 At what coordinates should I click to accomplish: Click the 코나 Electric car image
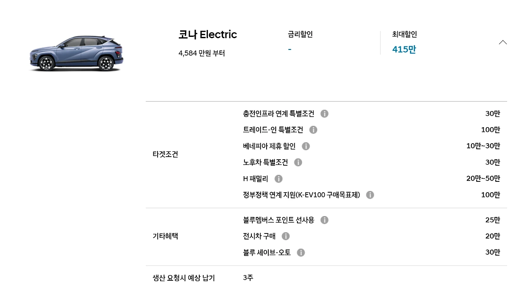pos(76,53)
